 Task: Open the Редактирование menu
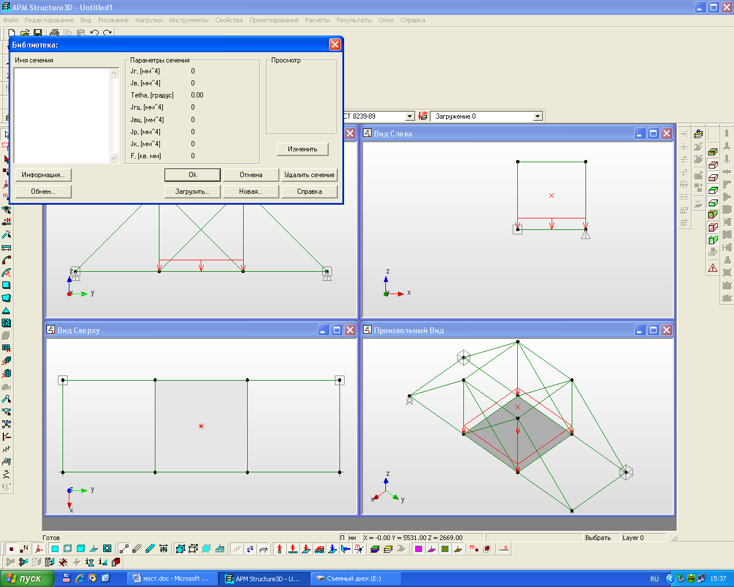click(49, 20)
